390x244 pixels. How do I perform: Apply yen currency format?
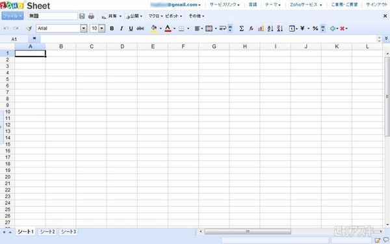(x=302, y=29)
